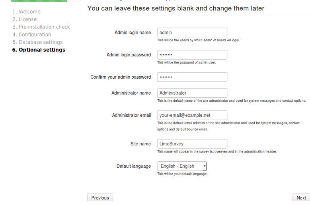Select the Administrator name input
Viewport: 310px width, 205px height.
click(x=192, y=93)
